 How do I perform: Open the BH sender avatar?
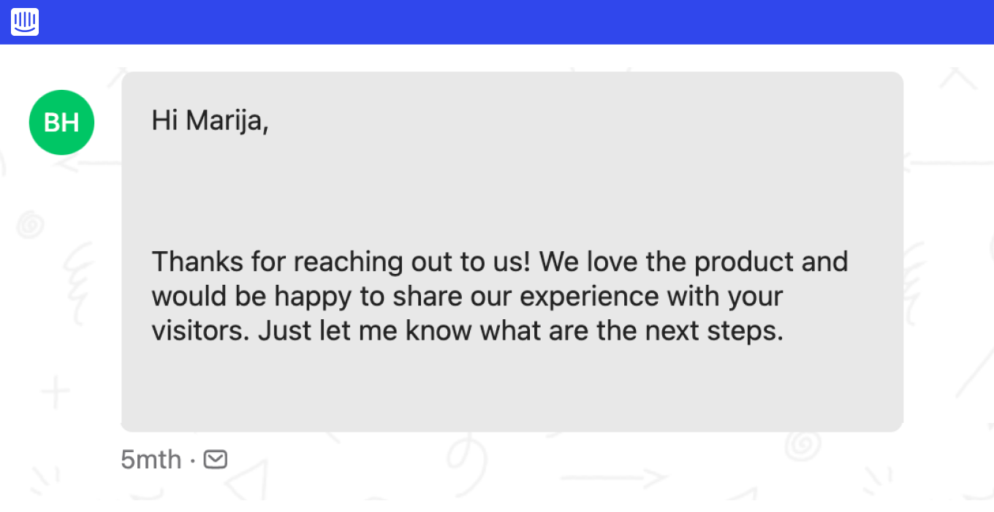[61, 123]
